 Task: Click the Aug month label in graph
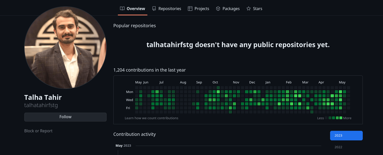tap(183, 82)
